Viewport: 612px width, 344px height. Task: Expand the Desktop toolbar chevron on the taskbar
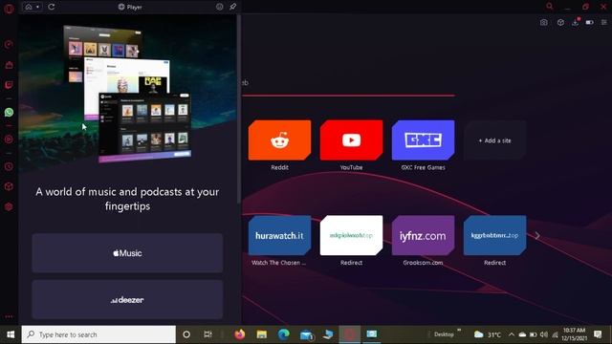[x=459, y=331]
